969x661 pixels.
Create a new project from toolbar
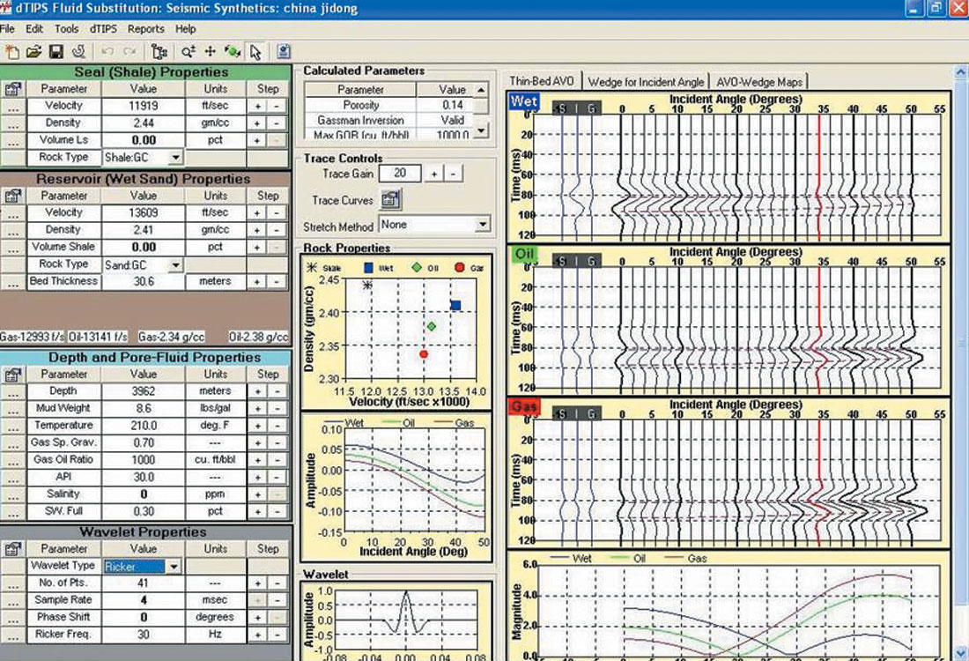tap(11, 52)
